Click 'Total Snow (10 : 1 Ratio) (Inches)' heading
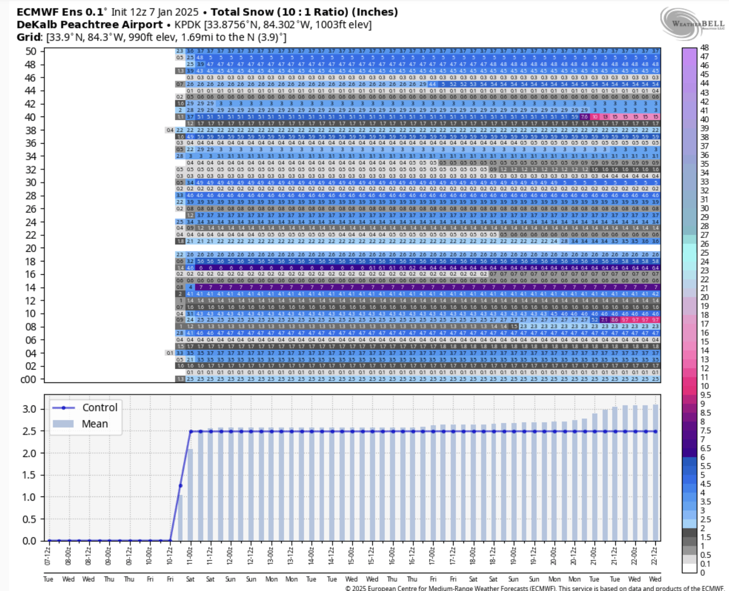 (x=304, y=12)
